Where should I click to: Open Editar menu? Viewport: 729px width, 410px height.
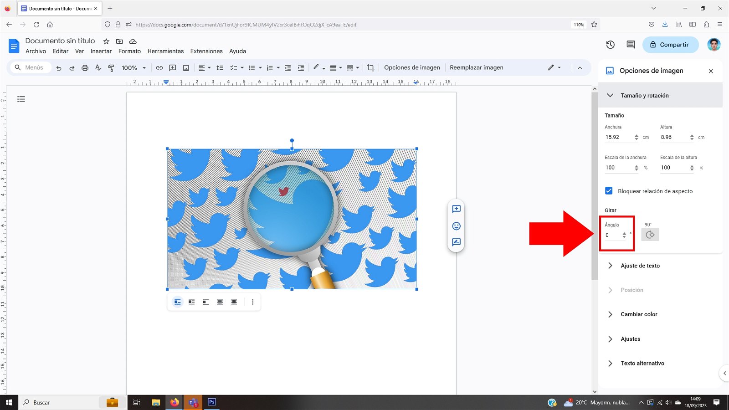point(61,51)
